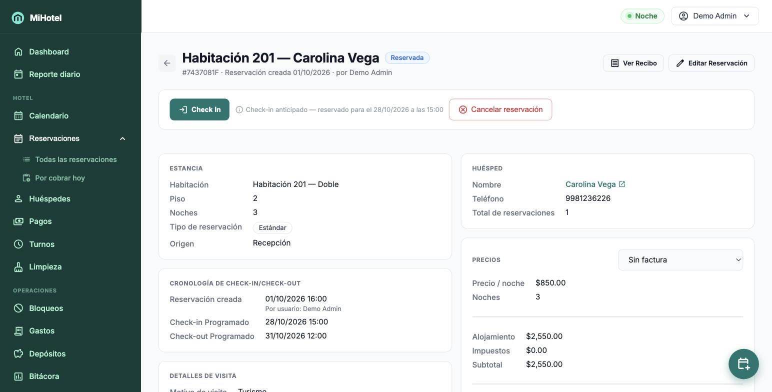This screenshot has width=772, height=392.
Task: Click Editar Reservación button
Action: point(711,63)
